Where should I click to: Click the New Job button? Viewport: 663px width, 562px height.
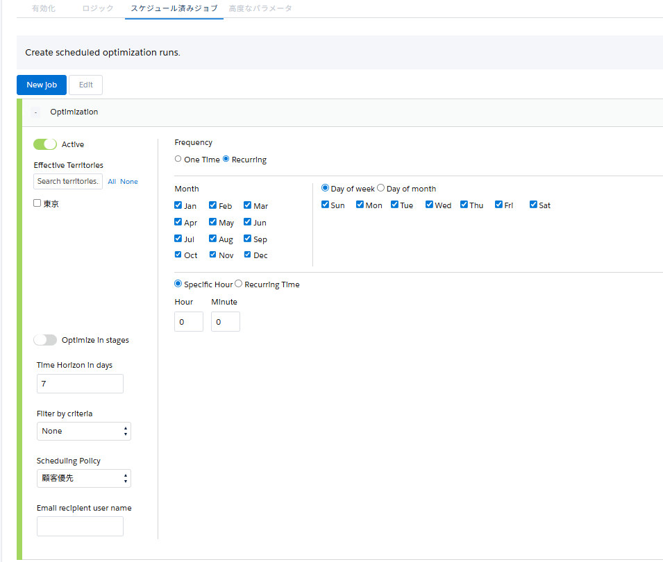click(42, 85)
